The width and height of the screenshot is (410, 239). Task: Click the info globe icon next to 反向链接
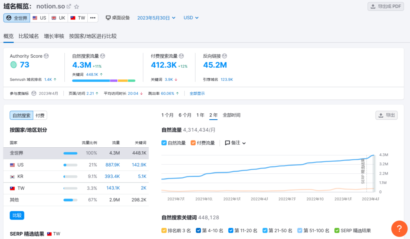pyautogui.click(x=224, y=56)
